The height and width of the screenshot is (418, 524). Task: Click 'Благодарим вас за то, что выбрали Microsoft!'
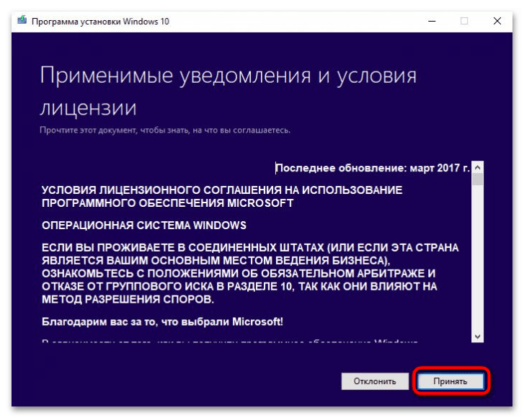(162, 321)
